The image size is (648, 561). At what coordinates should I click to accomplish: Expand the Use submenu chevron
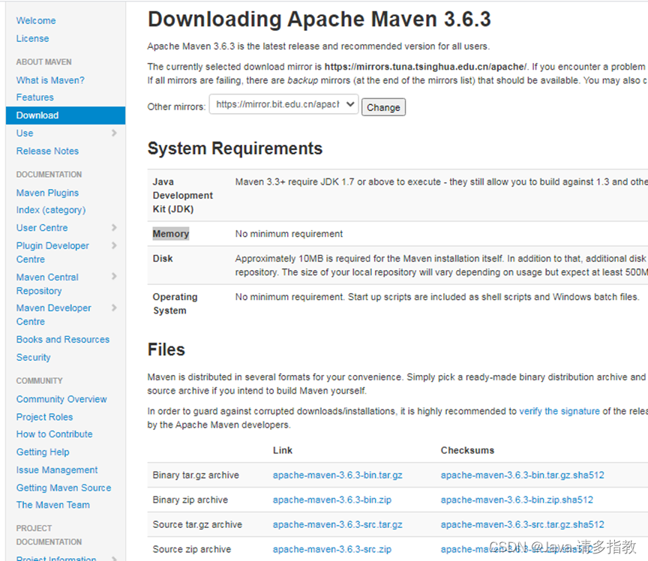(114, 133)
